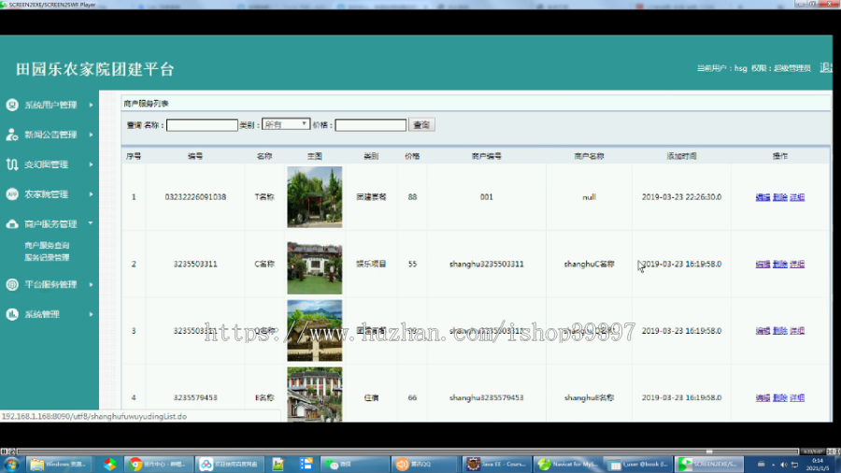
Task: Click the 平台服务管理 target icon
Action: (x=12, y=284)
